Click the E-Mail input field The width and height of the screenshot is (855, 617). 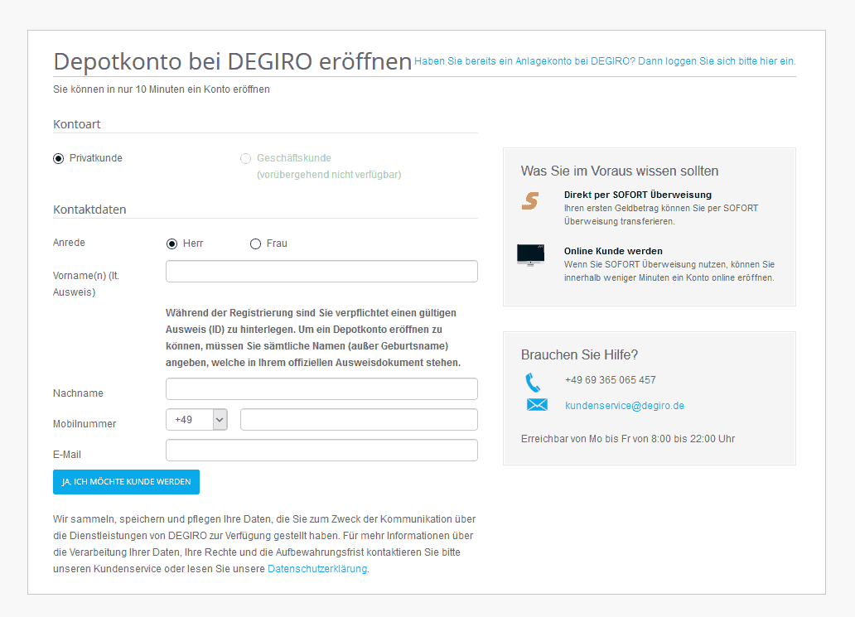click(321, 451)
